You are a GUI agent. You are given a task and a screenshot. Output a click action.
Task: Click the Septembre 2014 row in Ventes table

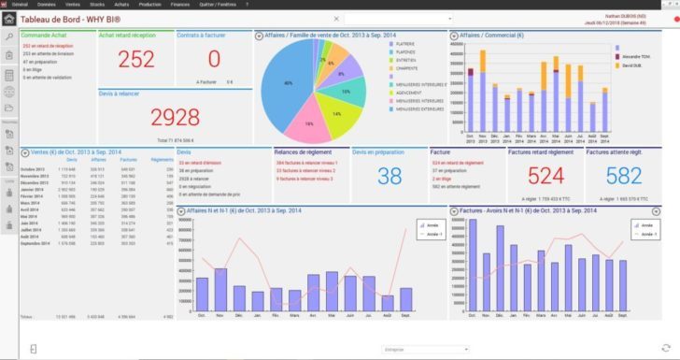[x=97, y=244]
